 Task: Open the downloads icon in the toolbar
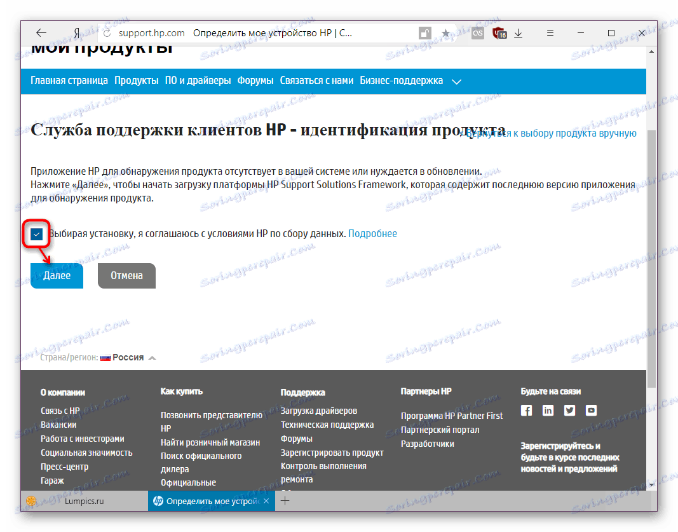point(519,32)
